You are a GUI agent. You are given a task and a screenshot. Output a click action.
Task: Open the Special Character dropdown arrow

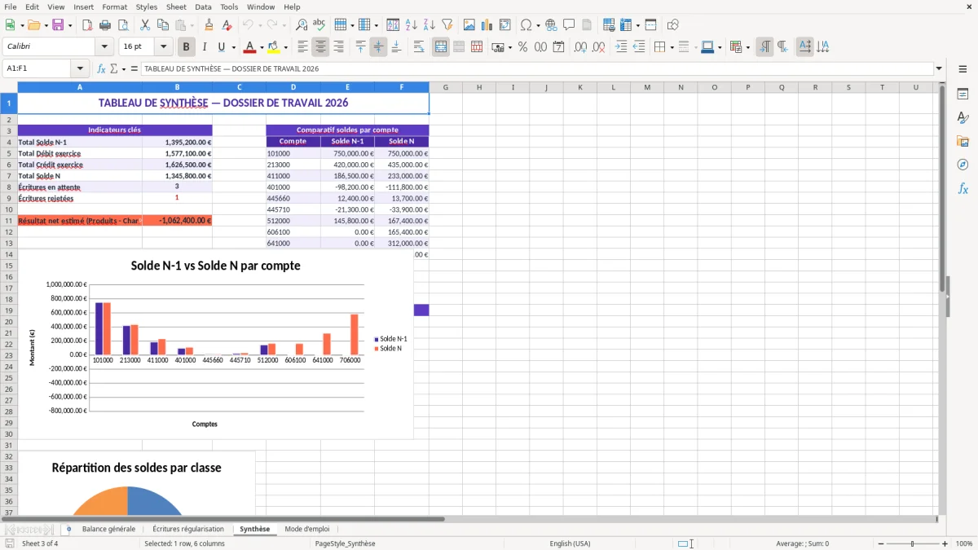539,25
